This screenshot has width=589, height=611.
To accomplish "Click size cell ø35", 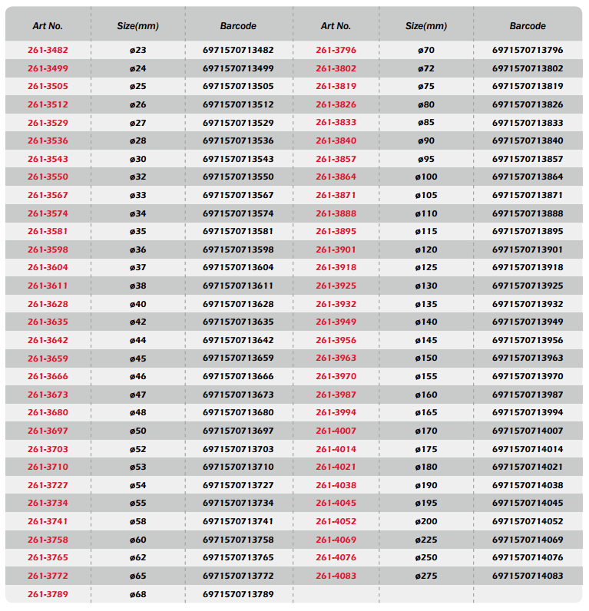I will (138, 232).
